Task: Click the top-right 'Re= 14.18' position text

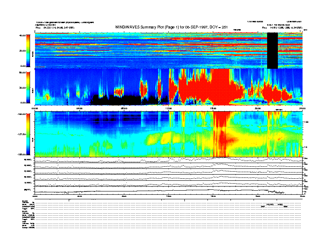Action: click(x=282, y=28)
